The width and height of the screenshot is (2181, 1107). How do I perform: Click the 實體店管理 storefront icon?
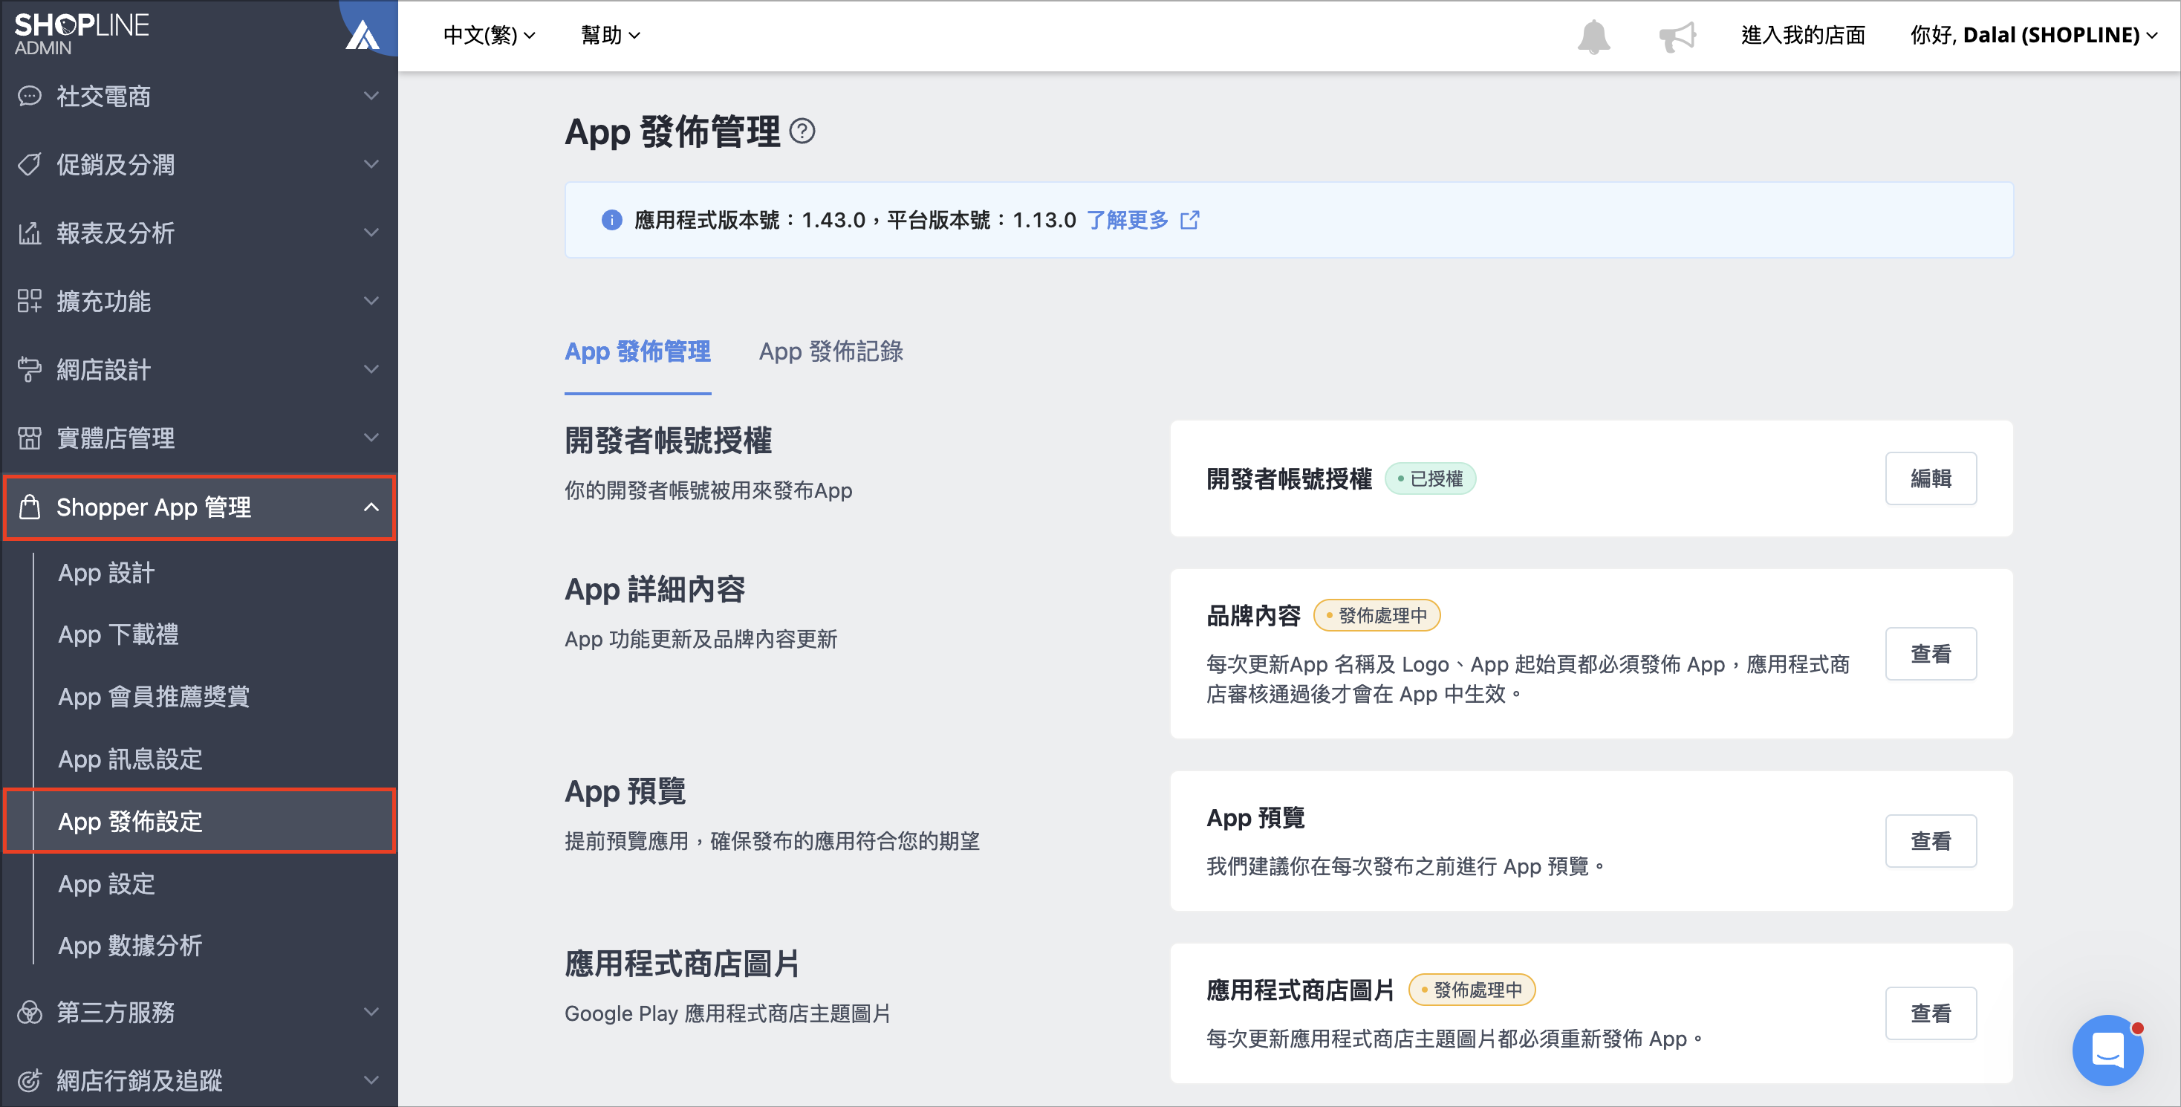click(x=30, y=438)
